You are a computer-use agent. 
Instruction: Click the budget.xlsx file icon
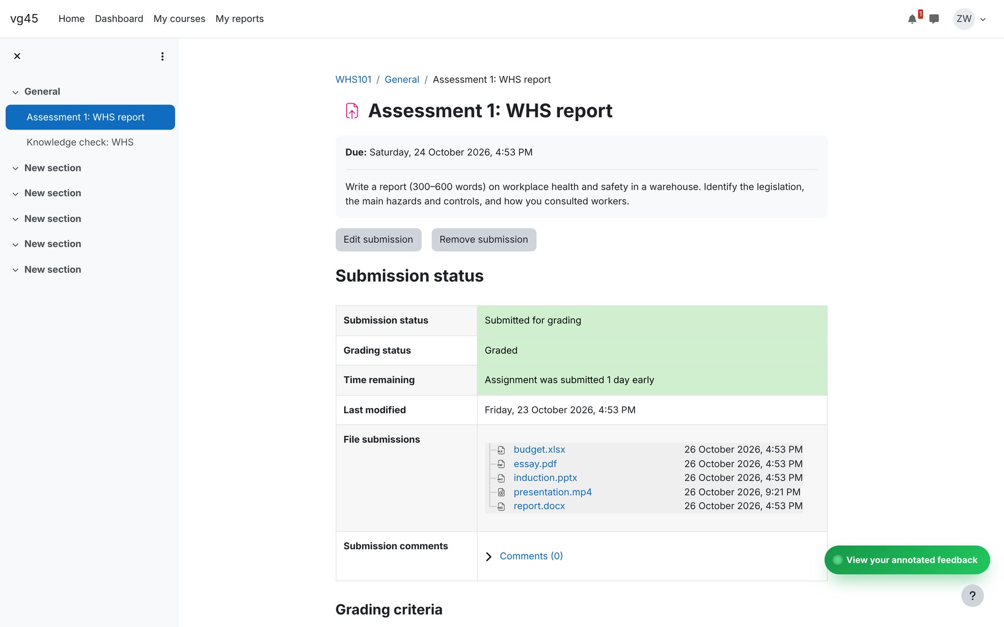[501, 450]
